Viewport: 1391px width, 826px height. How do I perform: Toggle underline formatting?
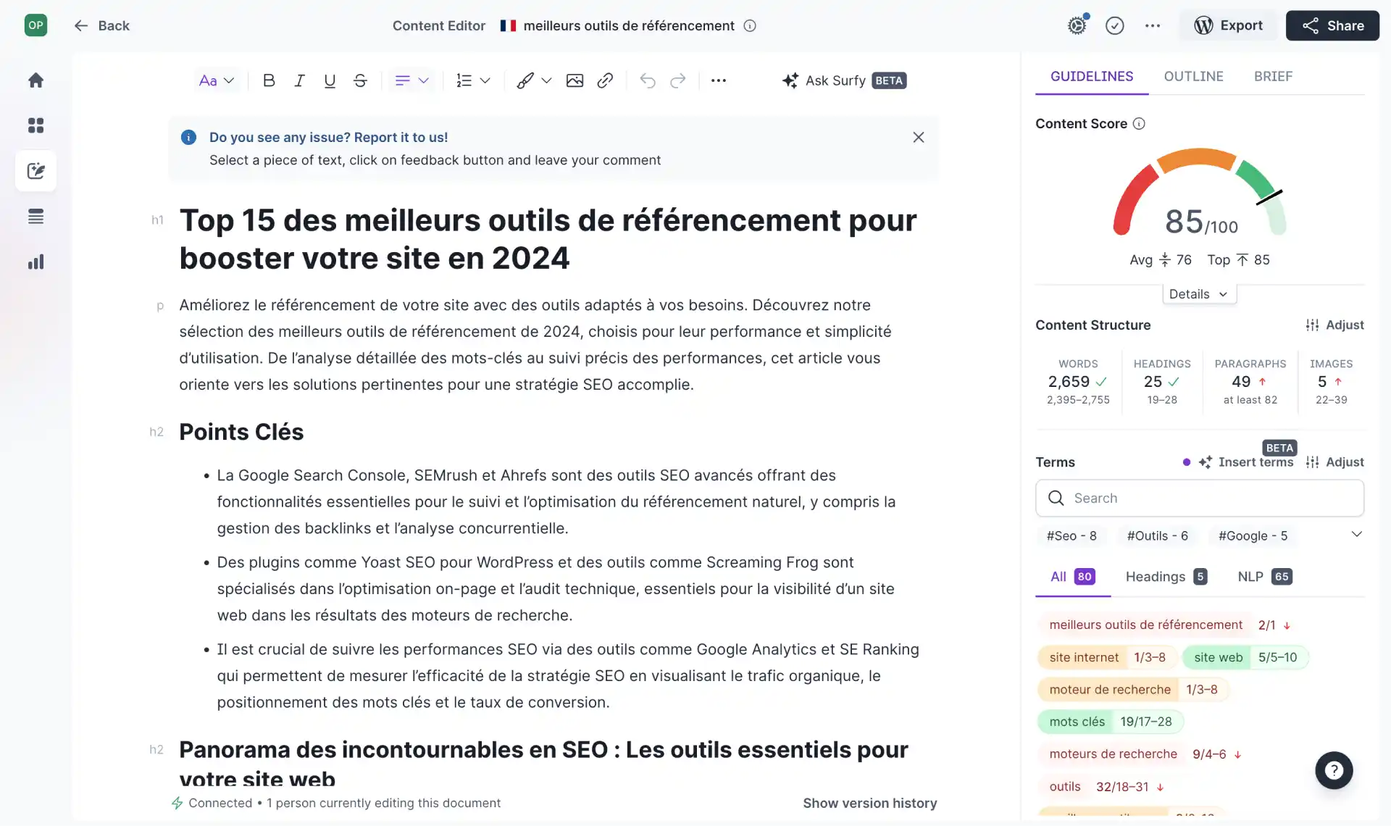(330, 80)
